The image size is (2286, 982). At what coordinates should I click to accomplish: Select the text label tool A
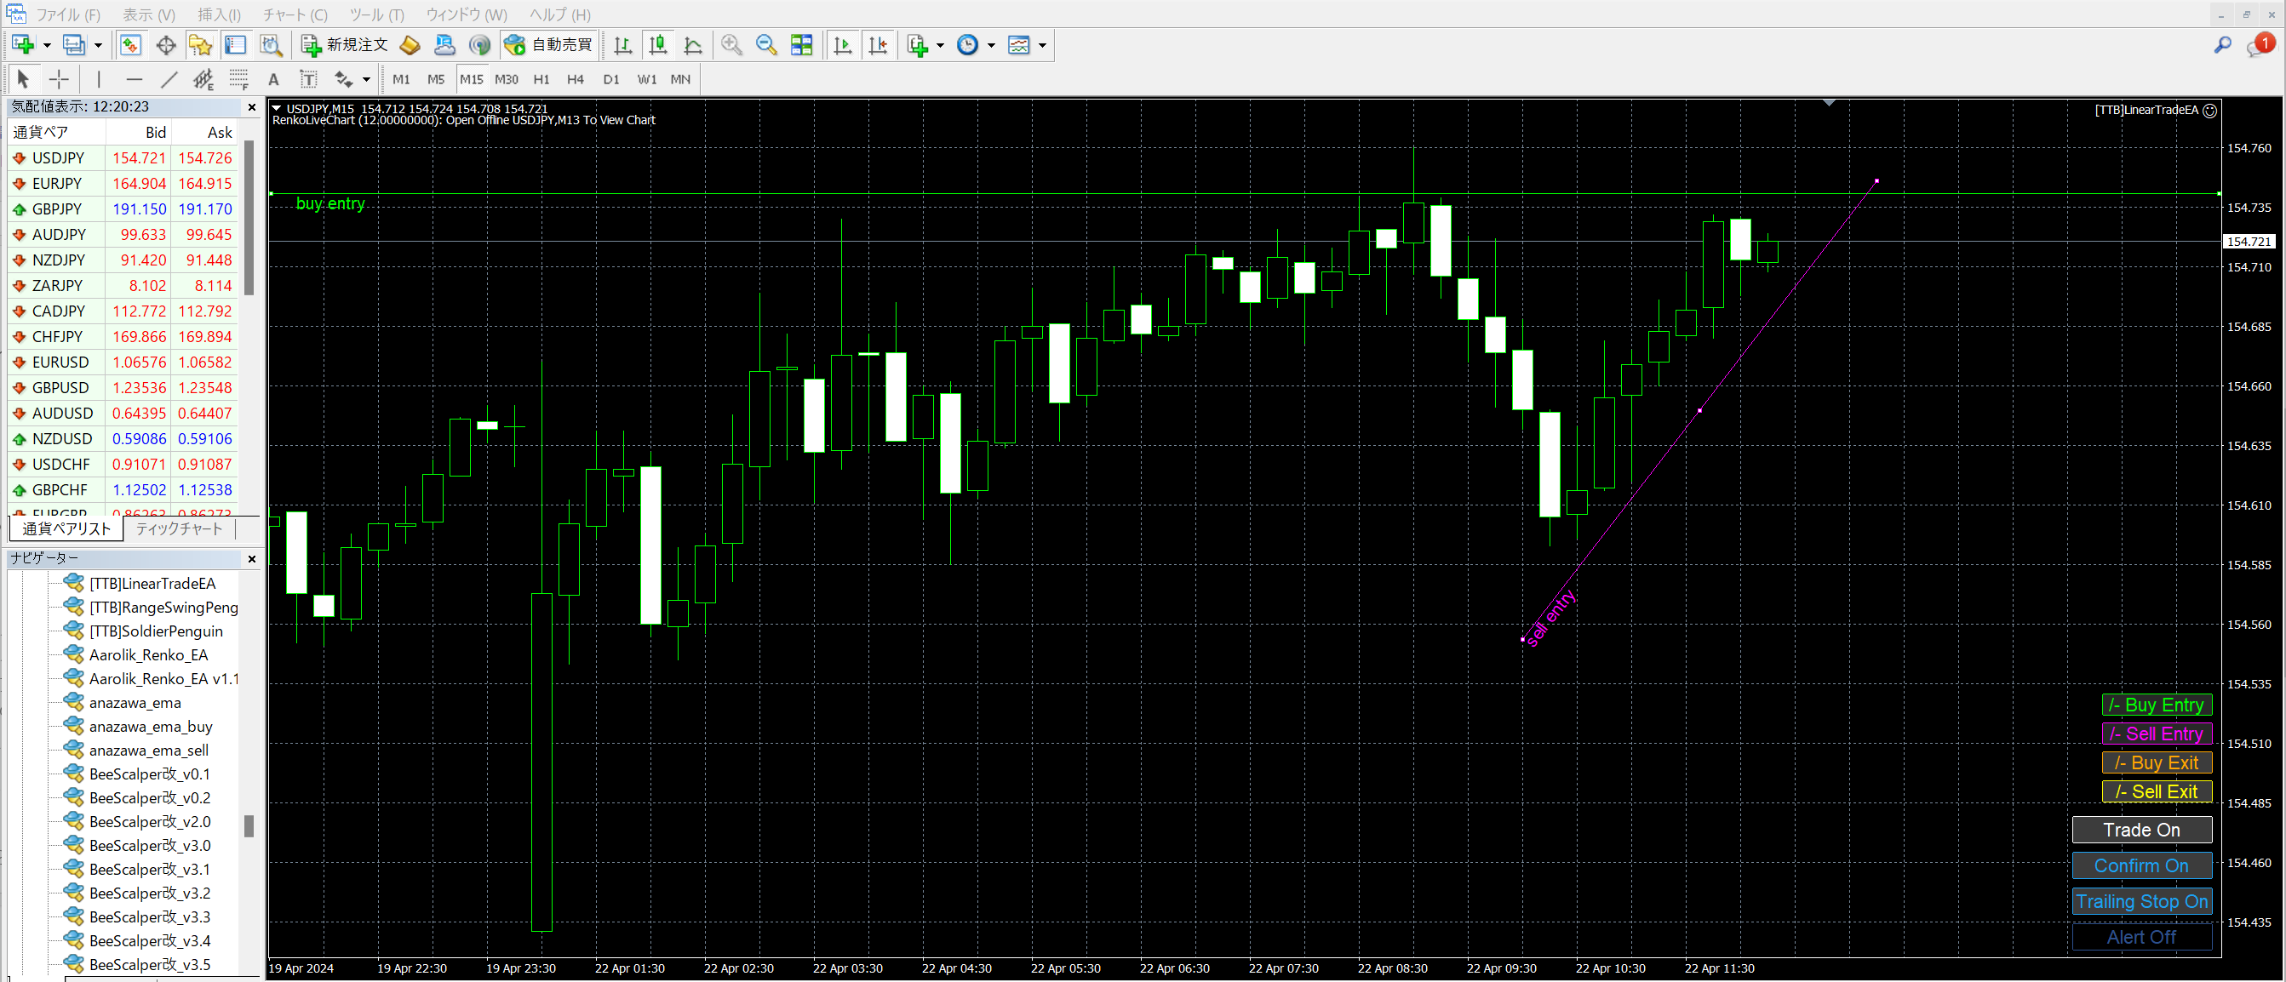tap(273, 80)
